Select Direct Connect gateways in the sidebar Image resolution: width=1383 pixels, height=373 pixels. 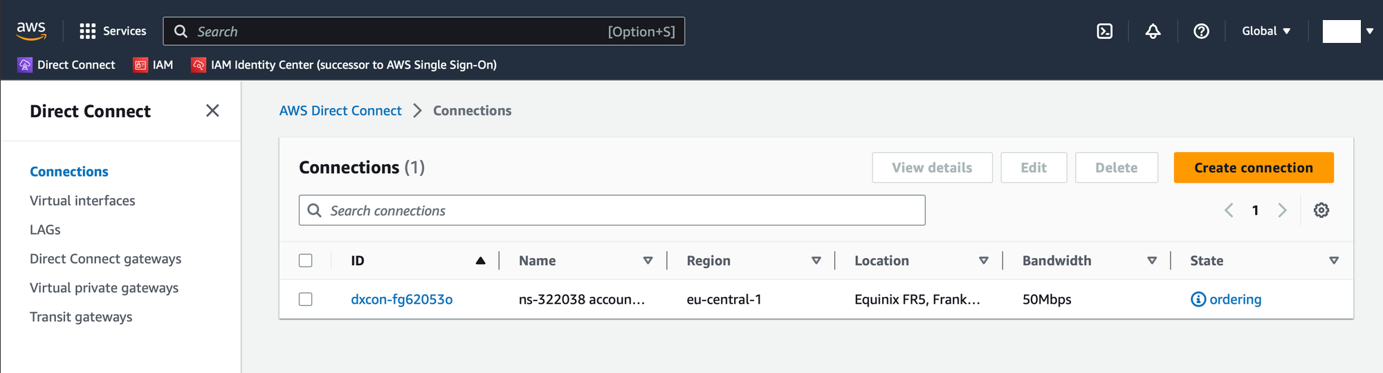[105, 259]
